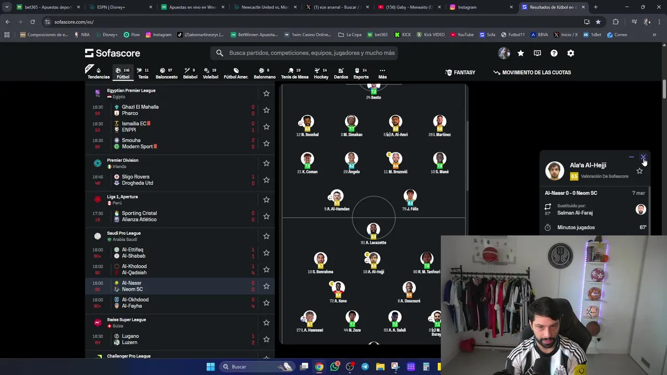Open the Al-Kholood vs Al-Qadsiah match
Screen dimensions: 667x375
pos(180,269)
